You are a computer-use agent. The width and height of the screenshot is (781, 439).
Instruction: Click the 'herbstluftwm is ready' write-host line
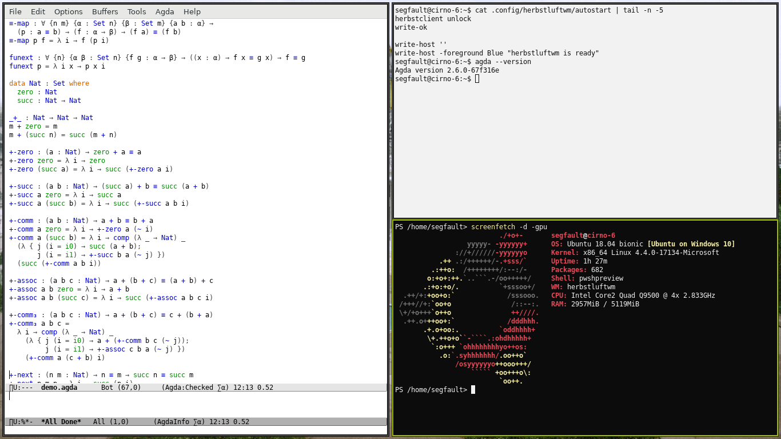click(497, 53)
